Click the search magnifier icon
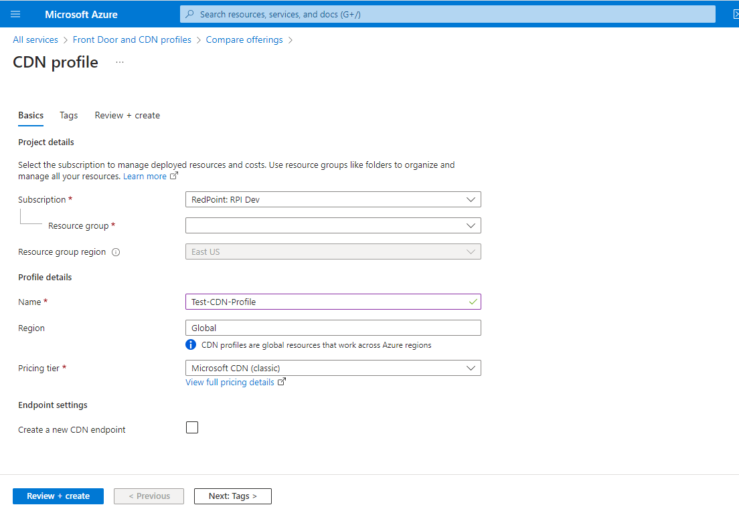This screenshot has width=739, height=513. point(191,14)
